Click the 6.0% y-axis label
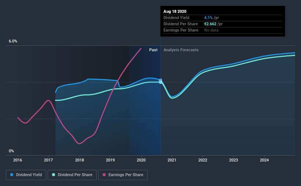This screenshot has width=301, height=186. point(13,41)
